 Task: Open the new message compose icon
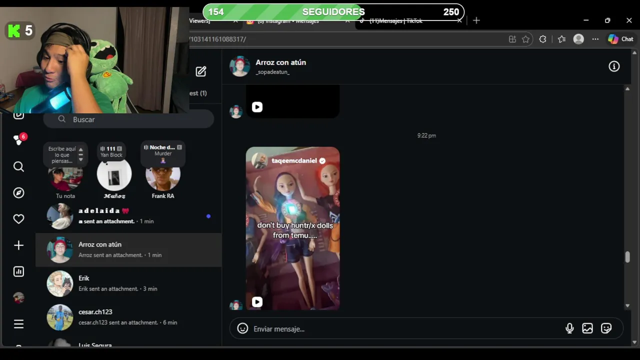pos(201,71)
